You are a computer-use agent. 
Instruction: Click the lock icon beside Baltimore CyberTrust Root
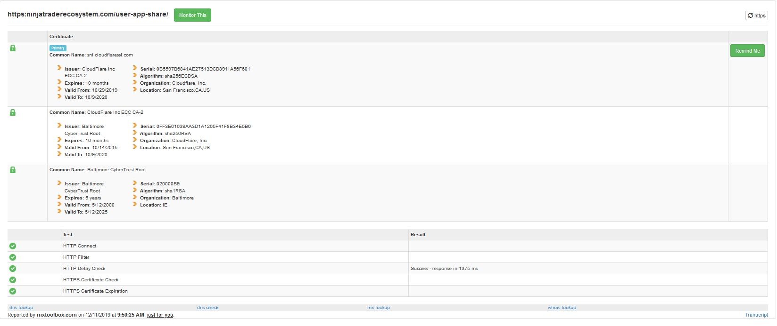(x=13, y=170)
